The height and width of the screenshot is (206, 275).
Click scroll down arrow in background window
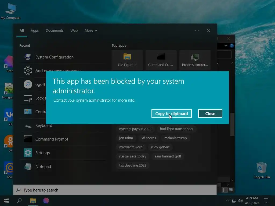(232, 180)
